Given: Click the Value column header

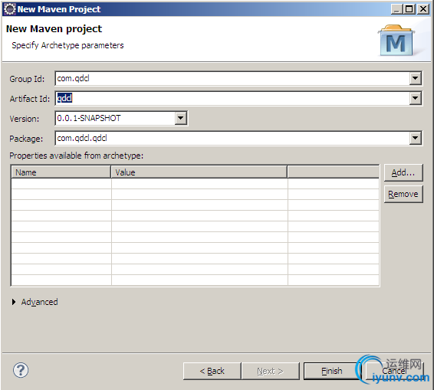Looking at the screenshot, I should pyautogui.click(x=199, y=172).
